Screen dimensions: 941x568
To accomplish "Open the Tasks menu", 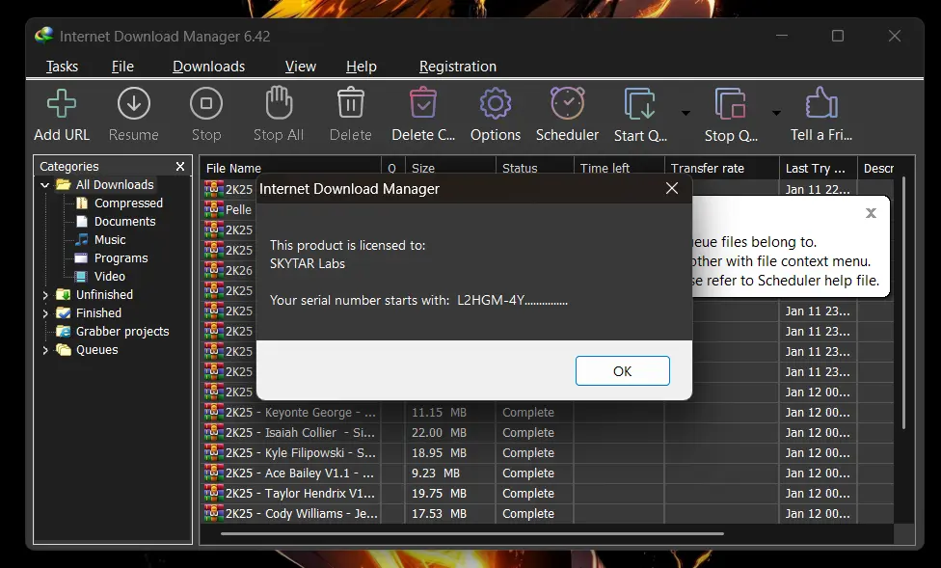I will (62, 66).
